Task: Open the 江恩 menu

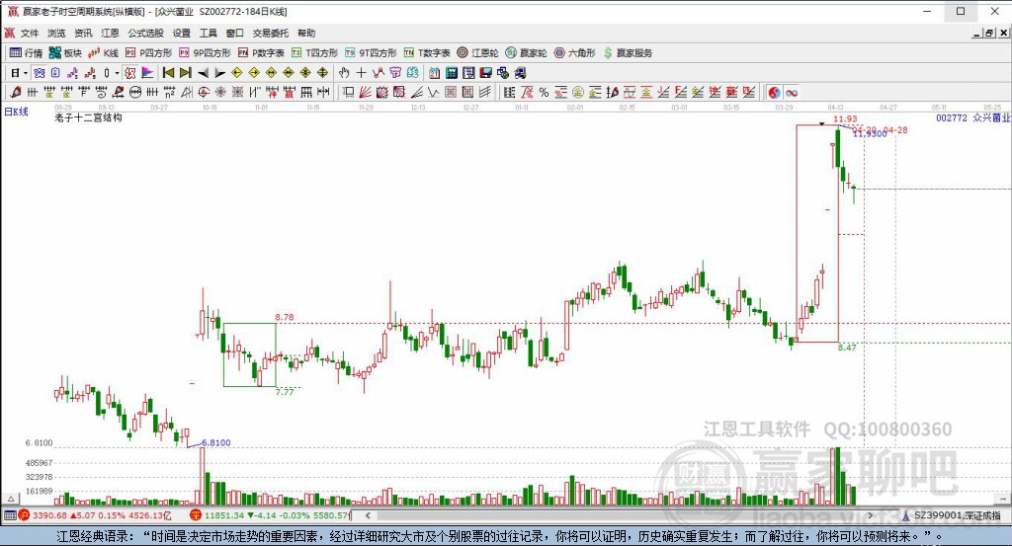Action: pyautogui.click(x=110, y=33)
